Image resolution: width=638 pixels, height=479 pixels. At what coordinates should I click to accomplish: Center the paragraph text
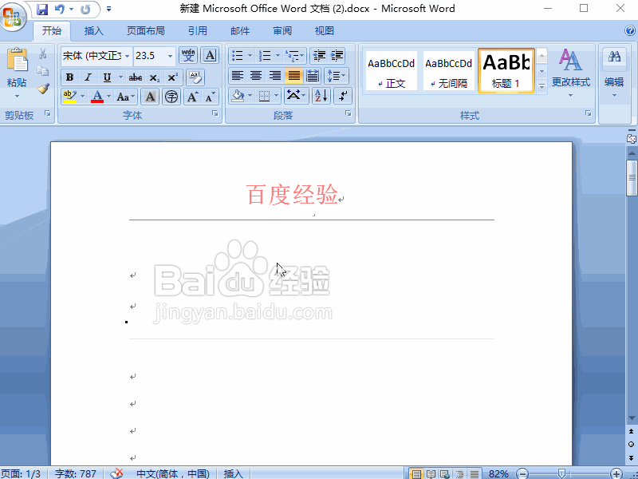click(x=256, y=76)
